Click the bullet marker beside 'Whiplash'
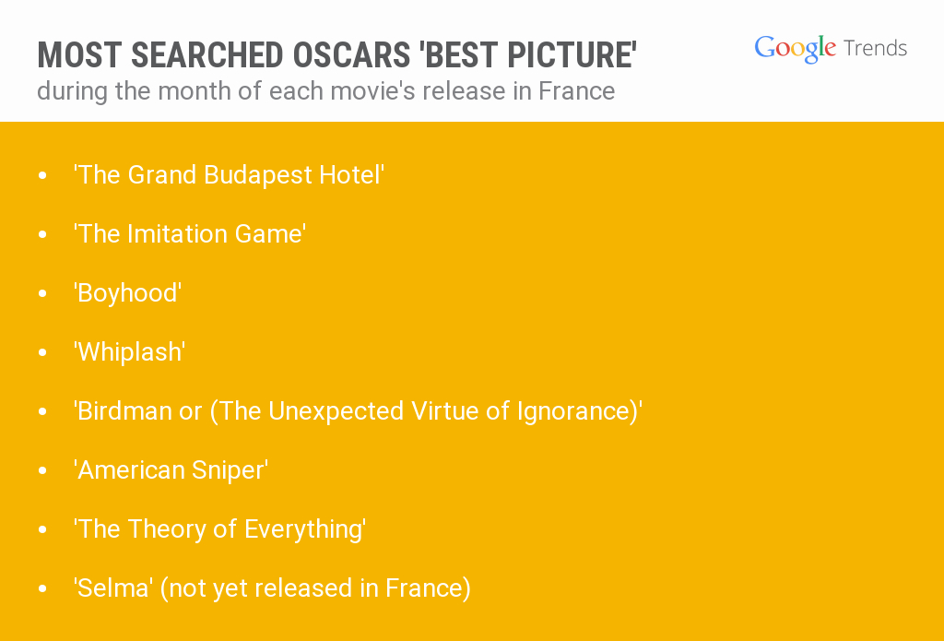 point(42,352)
